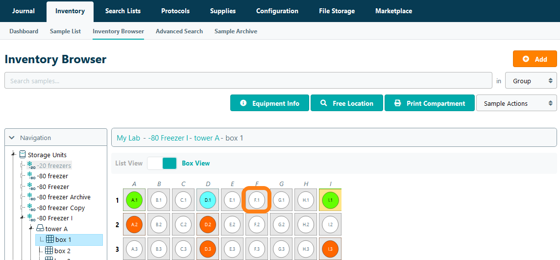
Task: Click the info icon on Equipment Info
Action: coord(243,103)
